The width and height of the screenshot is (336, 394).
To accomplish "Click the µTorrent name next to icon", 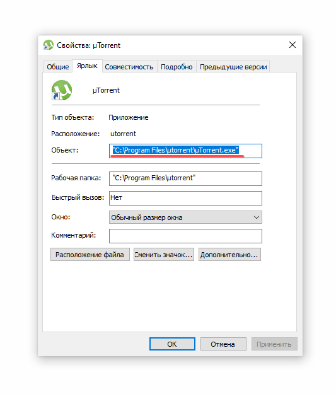I will (x=106, y=90).
